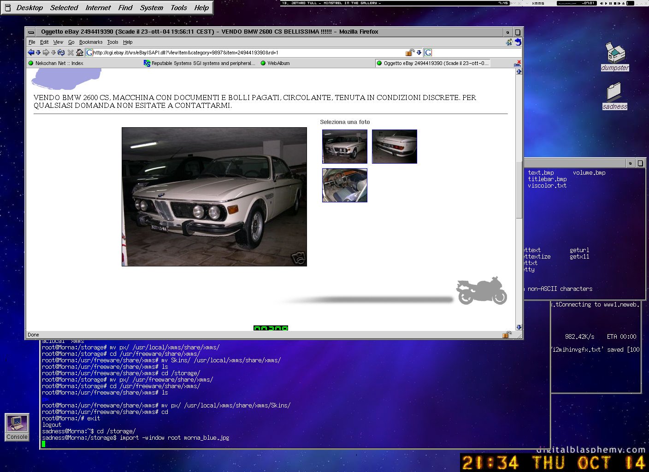Click the Go arrow beside the address bar
Image resolution: width=649 pixels, height=472 pixels.
click(419, 53)
